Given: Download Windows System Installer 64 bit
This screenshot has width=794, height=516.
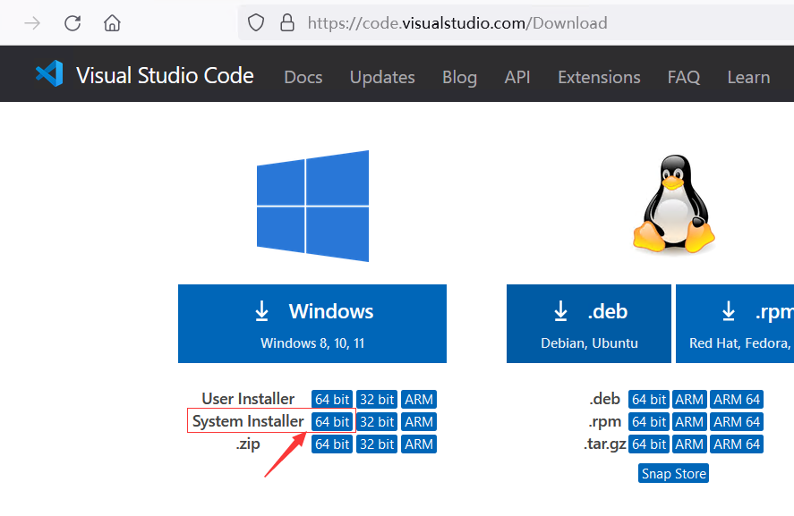Looking at the screenshot, I should [332, 421].
